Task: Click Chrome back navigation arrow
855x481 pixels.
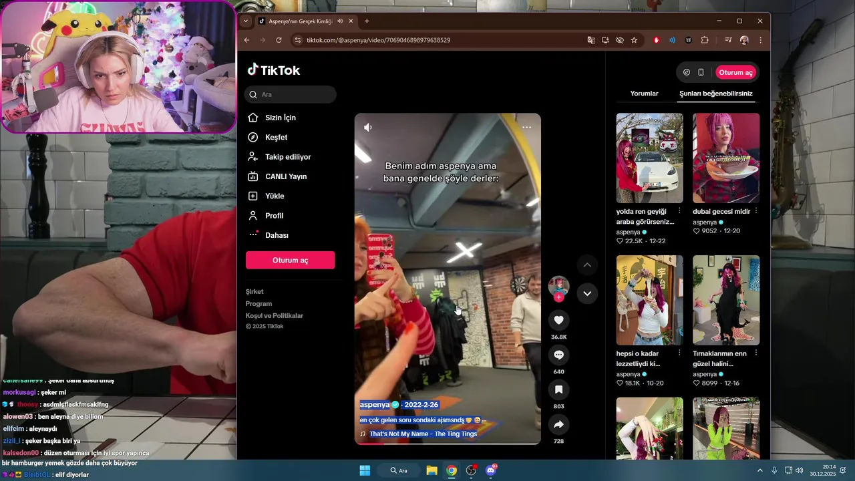Action: (x=246, y=40)
